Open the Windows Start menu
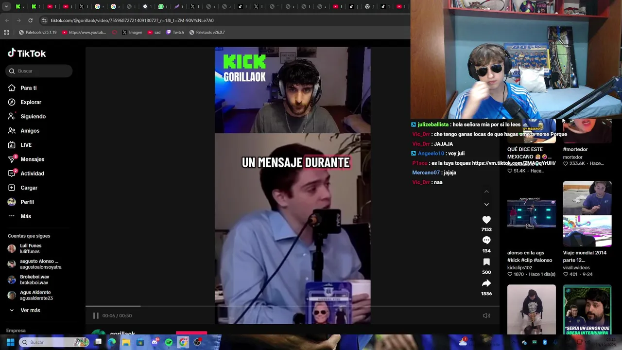 coord(10,342)
